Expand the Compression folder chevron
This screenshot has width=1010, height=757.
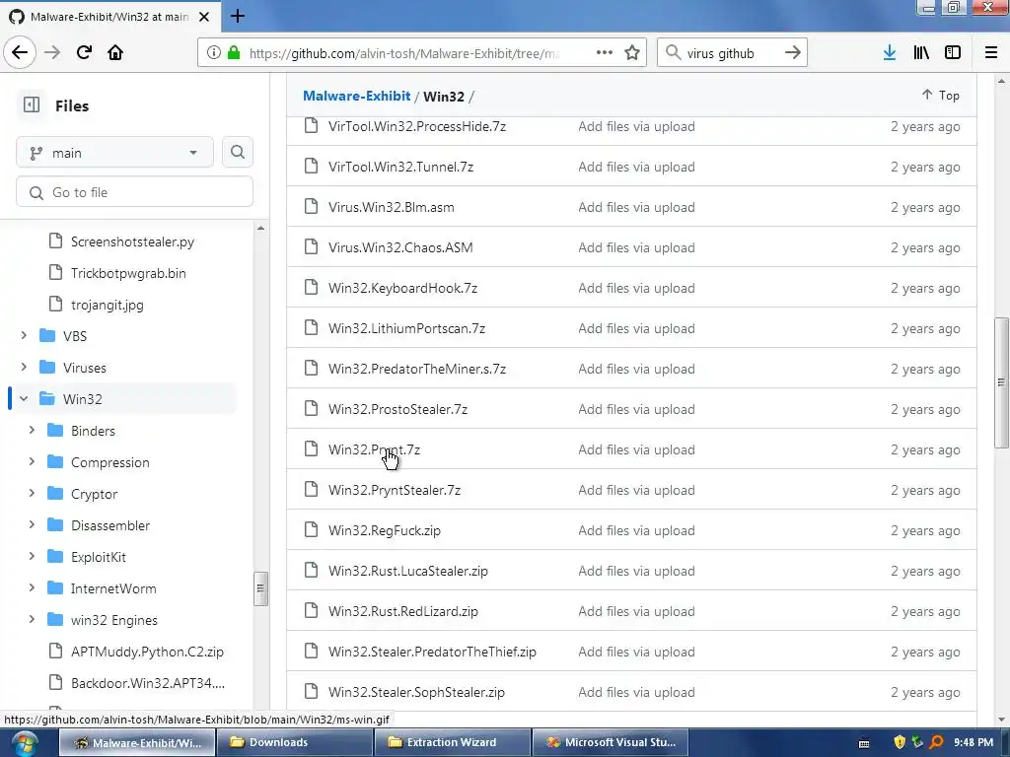pyautogui.click(x=32, y=461)
